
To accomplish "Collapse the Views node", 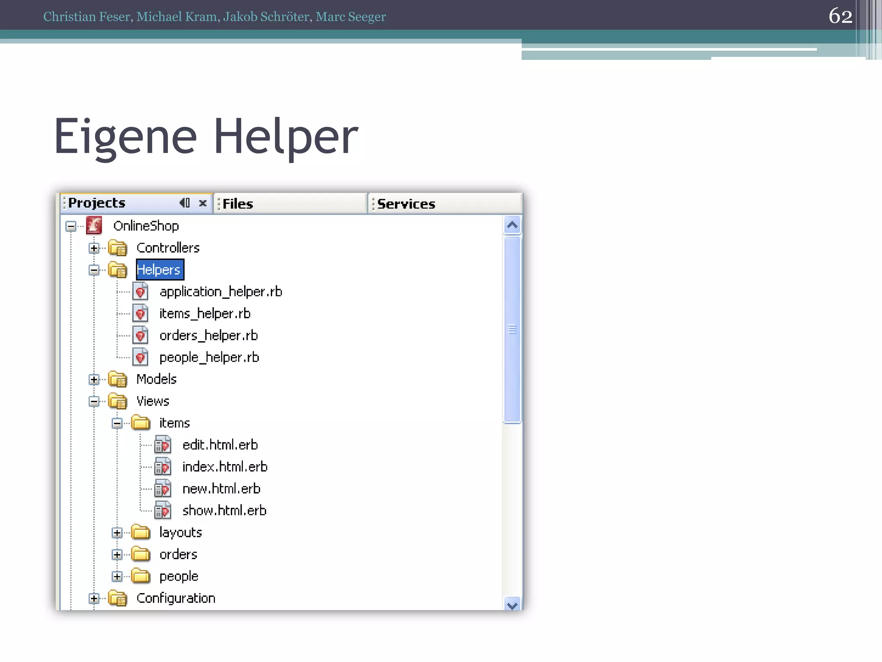I will (94, 401).
